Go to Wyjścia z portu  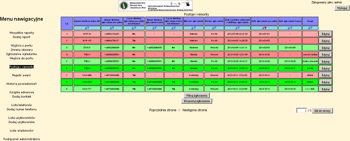[x=22, y=46]
